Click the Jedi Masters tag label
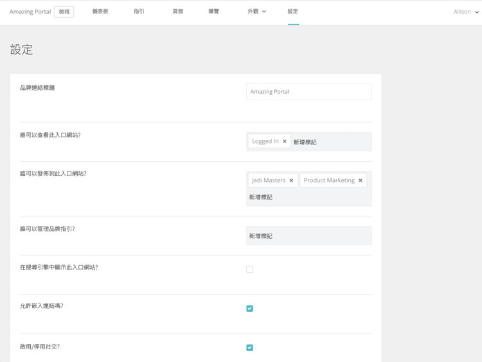The height and width of the screenshot is (362, 482). click(x=269, y=180)
